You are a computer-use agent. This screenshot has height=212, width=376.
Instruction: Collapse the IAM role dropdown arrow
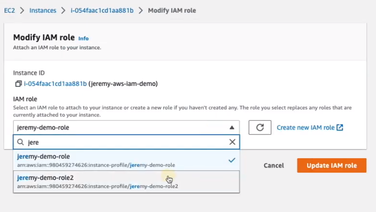pyautogui.click(x=231, y=127)
